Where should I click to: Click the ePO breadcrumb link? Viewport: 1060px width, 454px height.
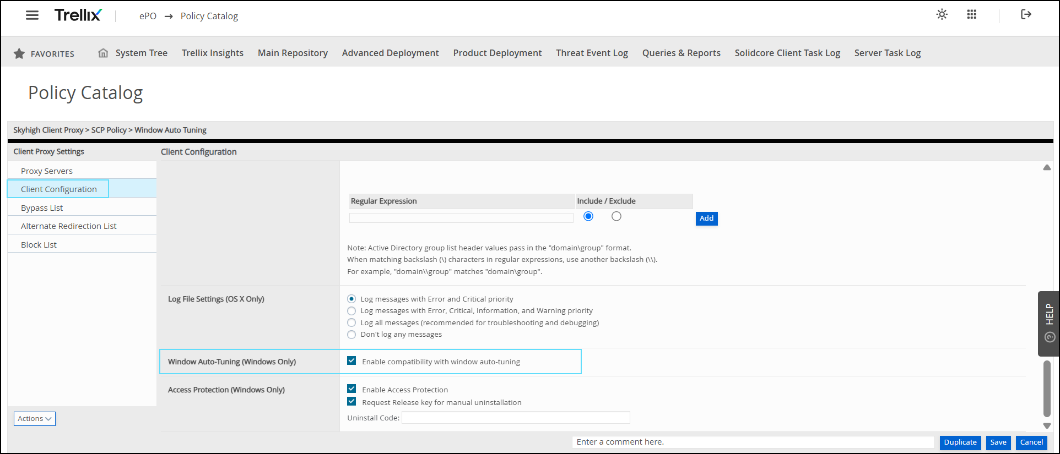148,16
